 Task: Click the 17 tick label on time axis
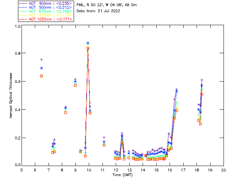[x=183, y=170]
